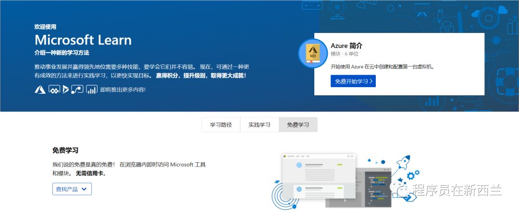The width and height of the screenshot is (519, 213).
Task: Click the 欢迎使用 text
Action: (x=45, y=27)
